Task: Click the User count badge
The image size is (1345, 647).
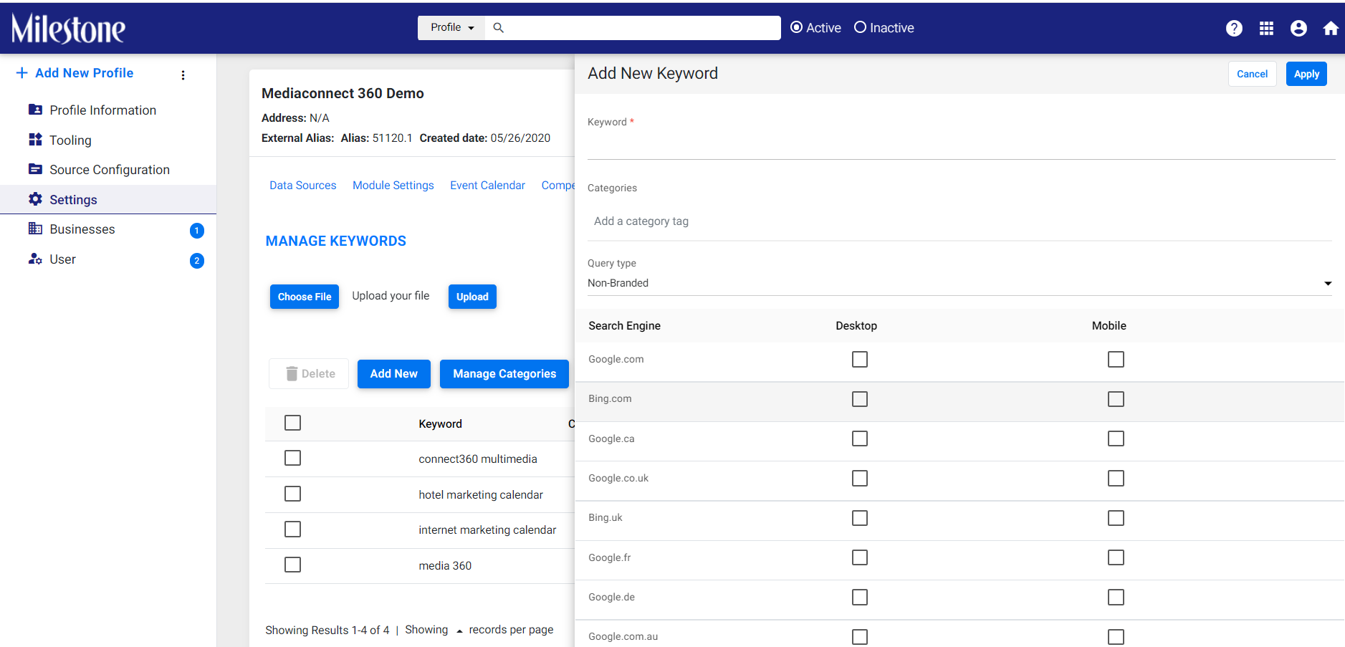Action: tap(197, 261)
